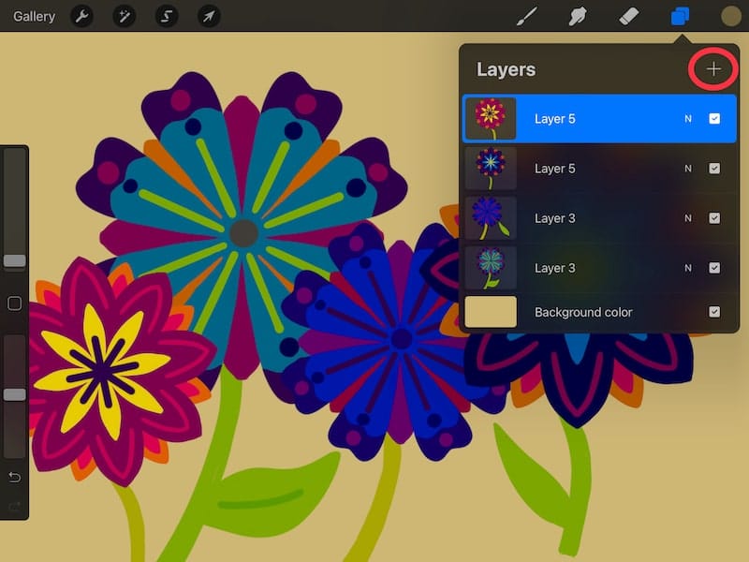Screen dimensions: 749x562
Task: Tap the teal flower thumbnail of Layer 3
Action: click(x=491, y=268)
